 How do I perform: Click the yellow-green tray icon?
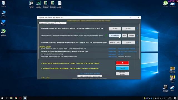(x=145, y=98)
